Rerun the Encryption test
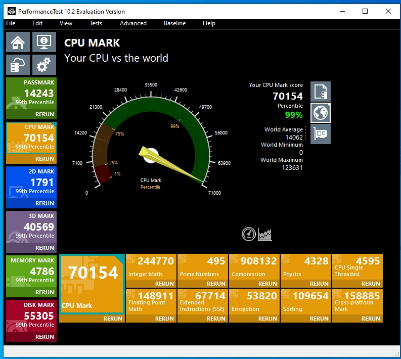The height and width of the screenshot is (359, 401). (x=254, y=319)
